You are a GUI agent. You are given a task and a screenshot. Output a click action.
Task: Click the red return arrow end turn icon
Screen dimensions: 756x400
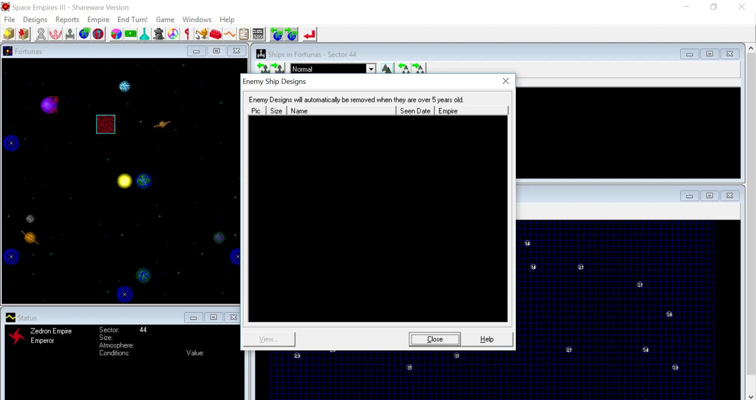coord(309,34)
